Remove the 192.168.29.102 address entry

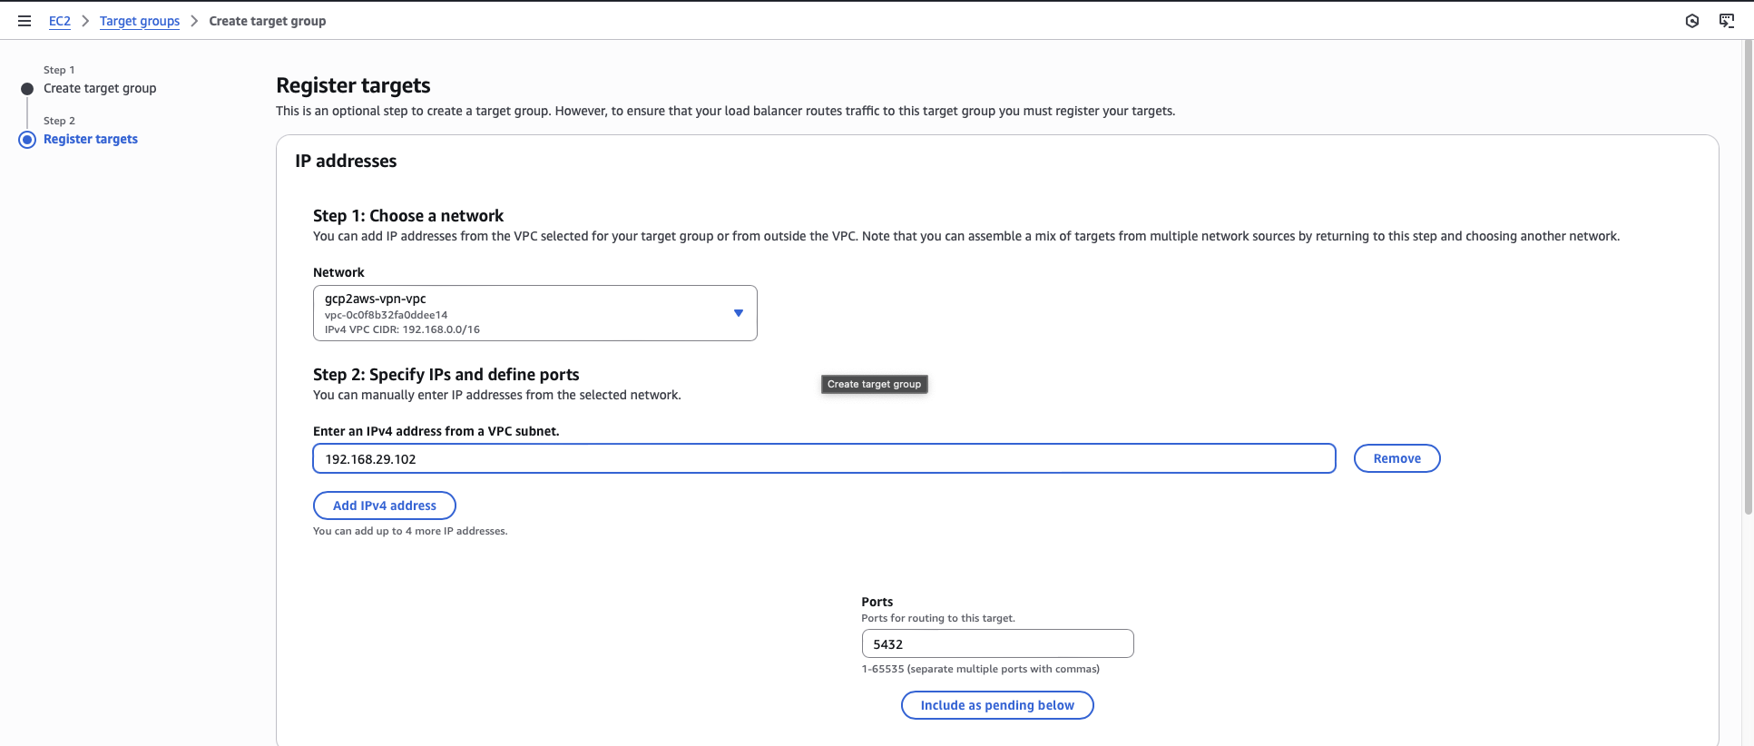[1396, 458]
